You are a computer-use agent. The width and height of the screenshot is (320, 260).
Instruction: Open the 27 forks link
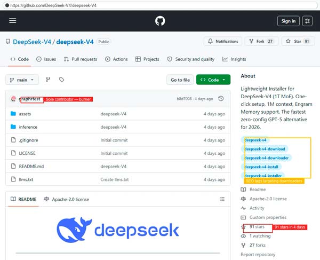pos(258,245)
